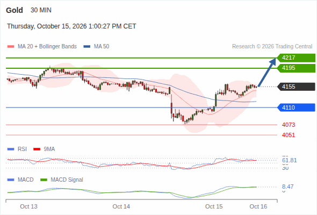
Task: Click the Oct 14 date axis label
Action: click(121, 207)
